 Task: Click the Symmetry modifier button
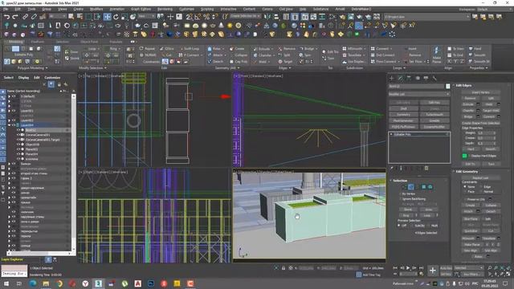[403, 115]
